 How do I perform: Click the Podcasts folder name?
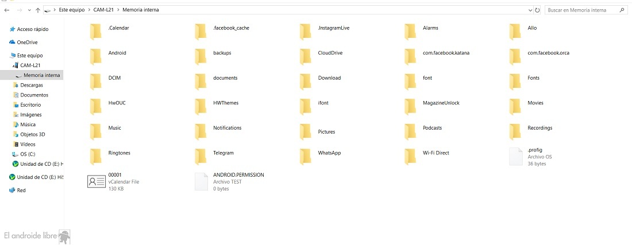point(433,128)
